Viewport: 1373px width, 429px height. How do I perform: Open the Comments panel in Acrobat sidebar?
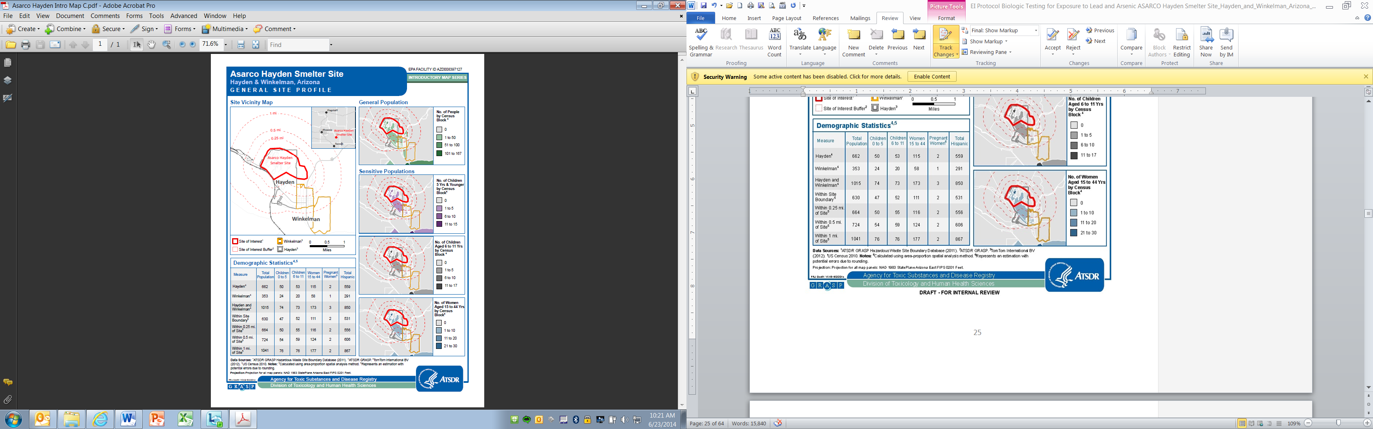(8, 382)
